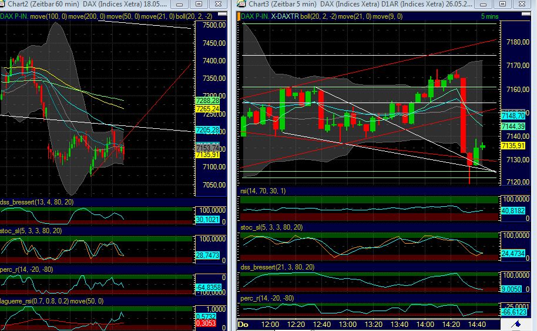Click the 30,1021 dss_bressert value
Image resolution: width=537 pixels, height=331 pixels.
[207, 219]
